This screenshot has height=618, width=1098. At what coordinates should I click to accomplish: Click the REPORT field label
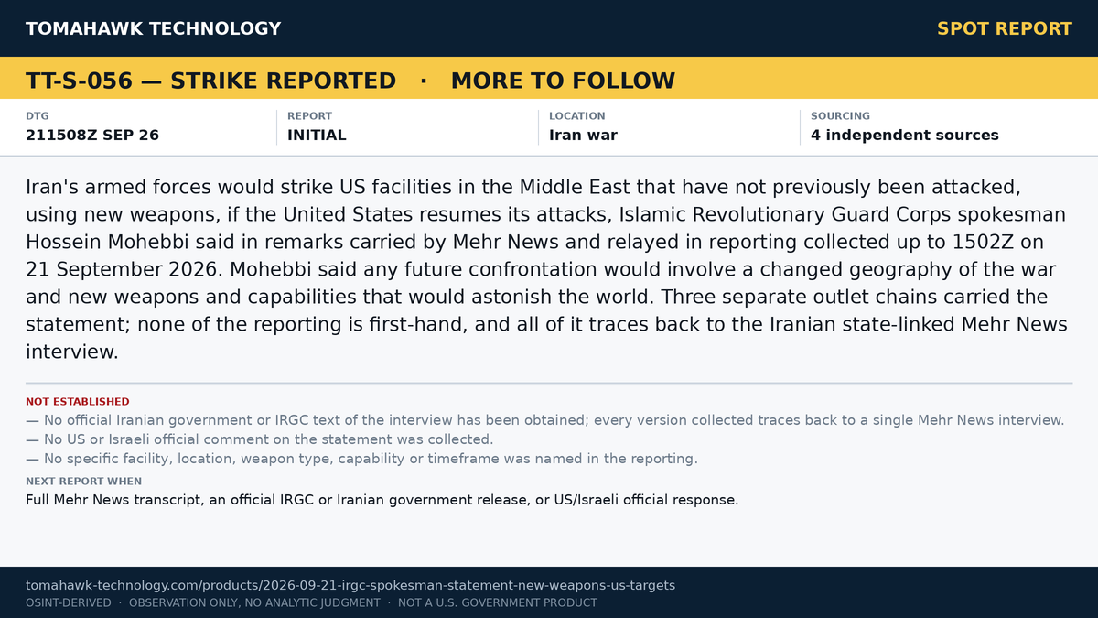[x=309, y=116]
